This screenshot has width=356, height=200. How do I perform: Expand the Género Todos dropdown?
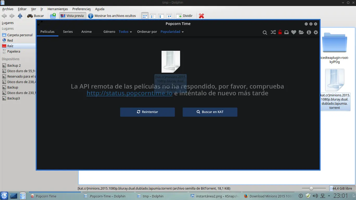click(x=125, y=32)
